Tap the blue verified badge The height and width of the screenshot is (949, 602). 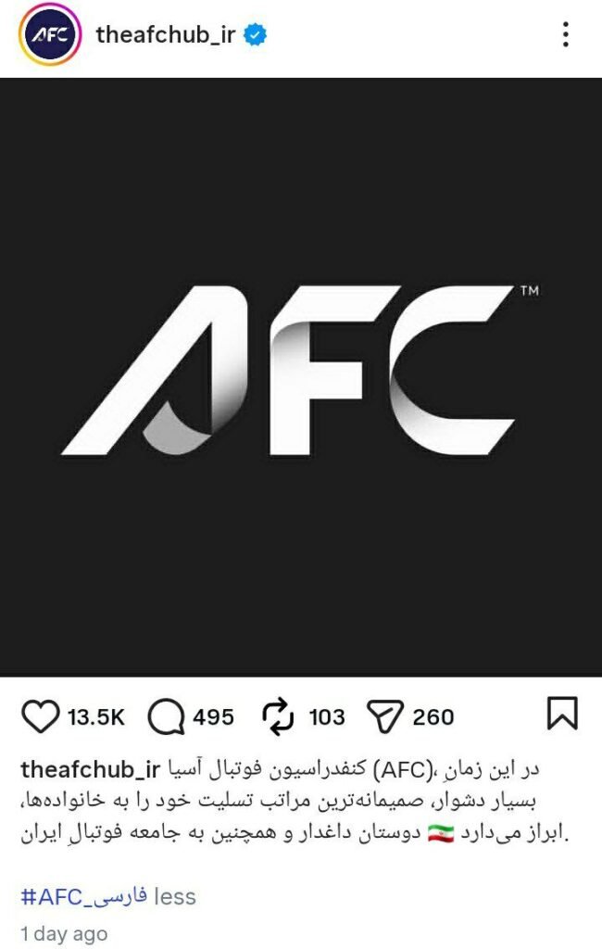pyautogui.click(x=256, y=35)
